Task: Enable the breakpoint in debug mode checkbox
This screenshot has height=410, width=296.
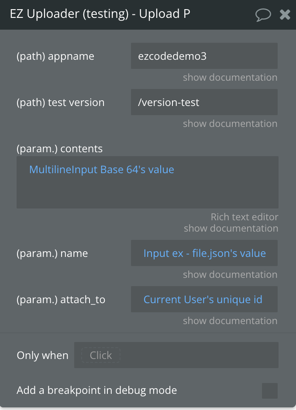Action: click(269, 391)
